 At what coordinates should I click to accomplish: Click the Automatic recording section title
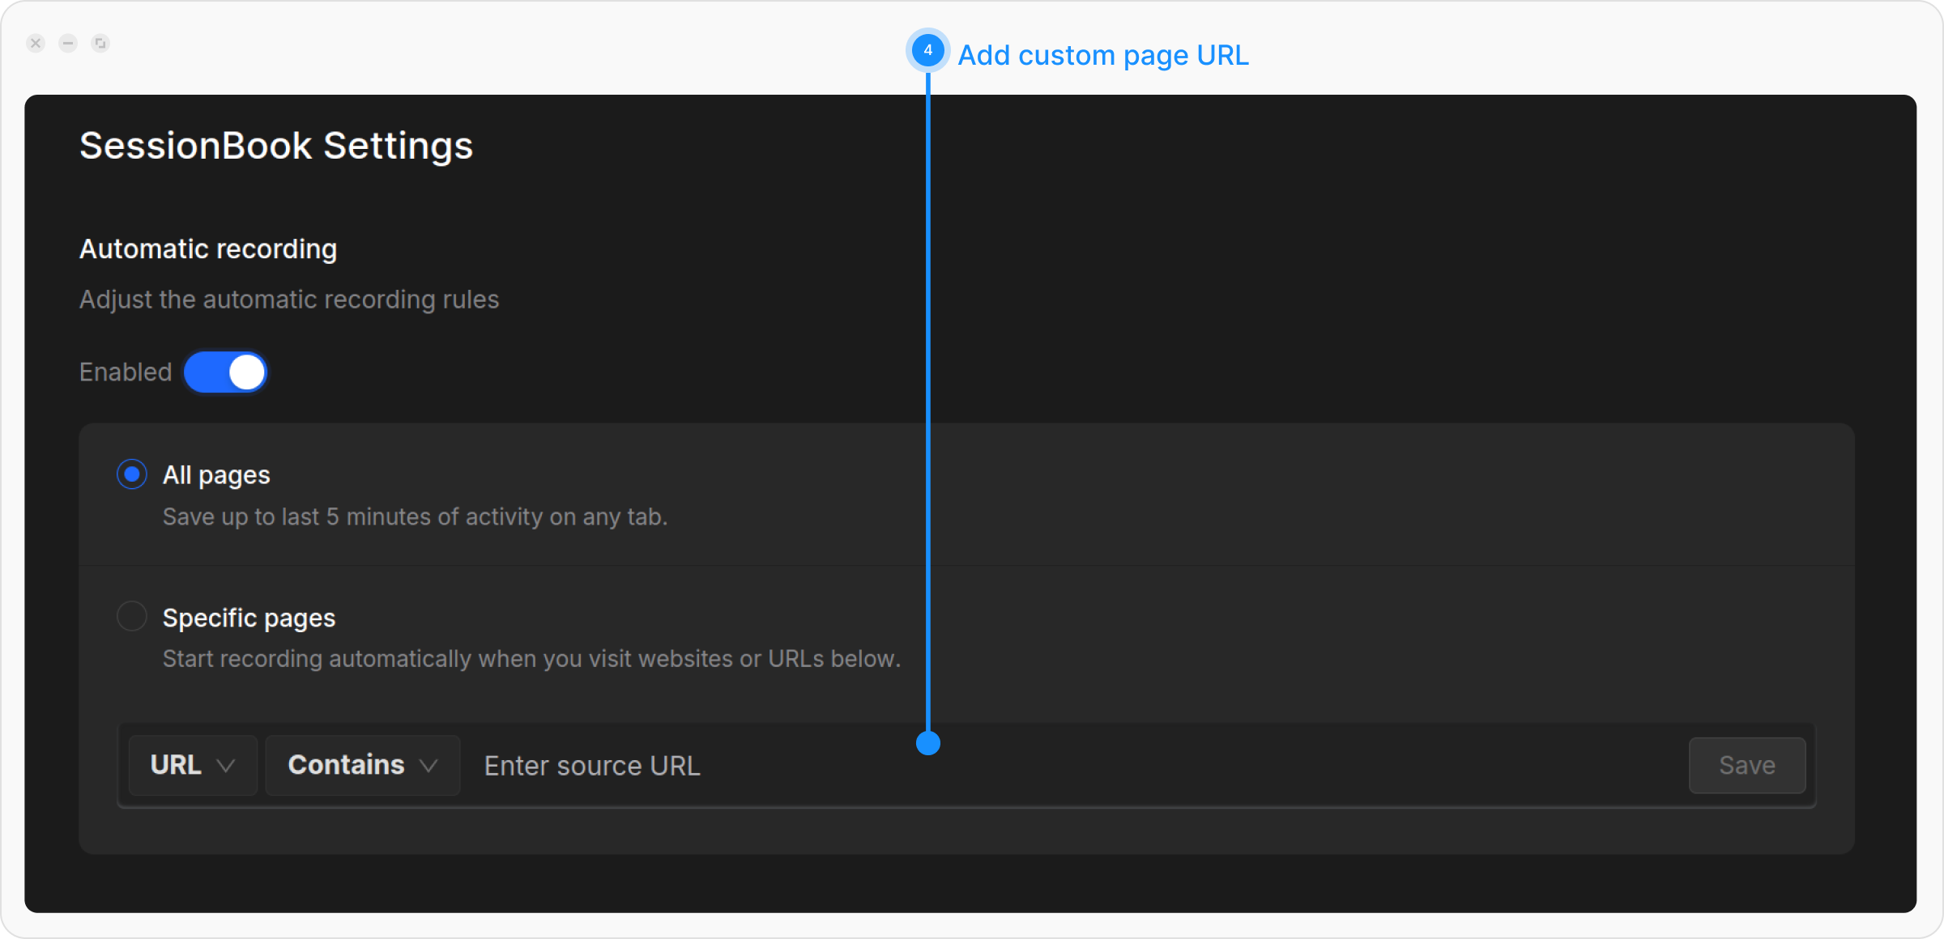pos(208,249)
